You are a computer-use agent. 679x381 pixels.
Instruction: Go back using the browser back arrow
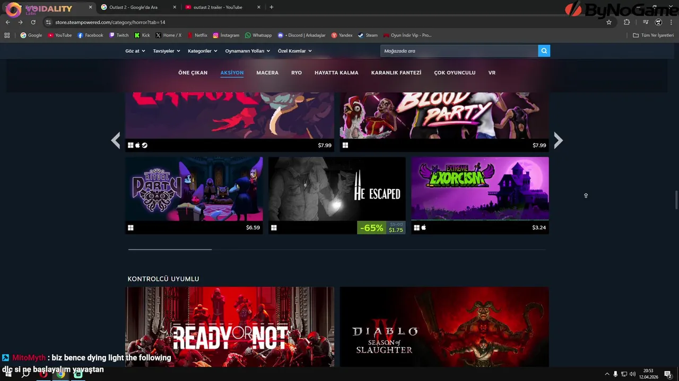[x=8, y=22]
